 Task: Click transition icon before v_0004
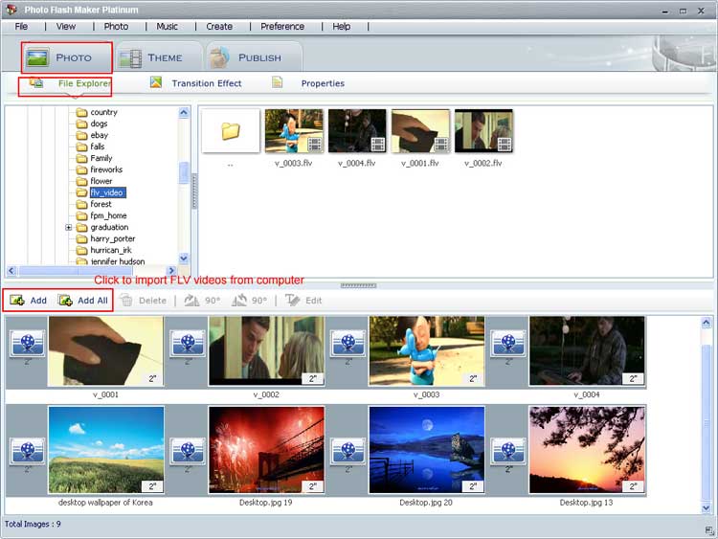tap(508, 344)
